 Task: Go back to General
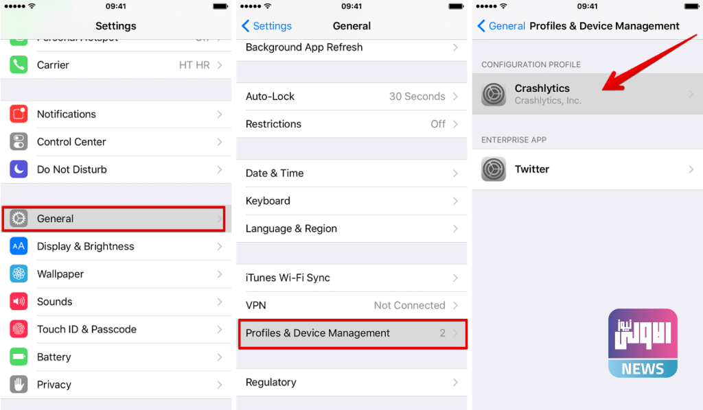tap(501, 26)
